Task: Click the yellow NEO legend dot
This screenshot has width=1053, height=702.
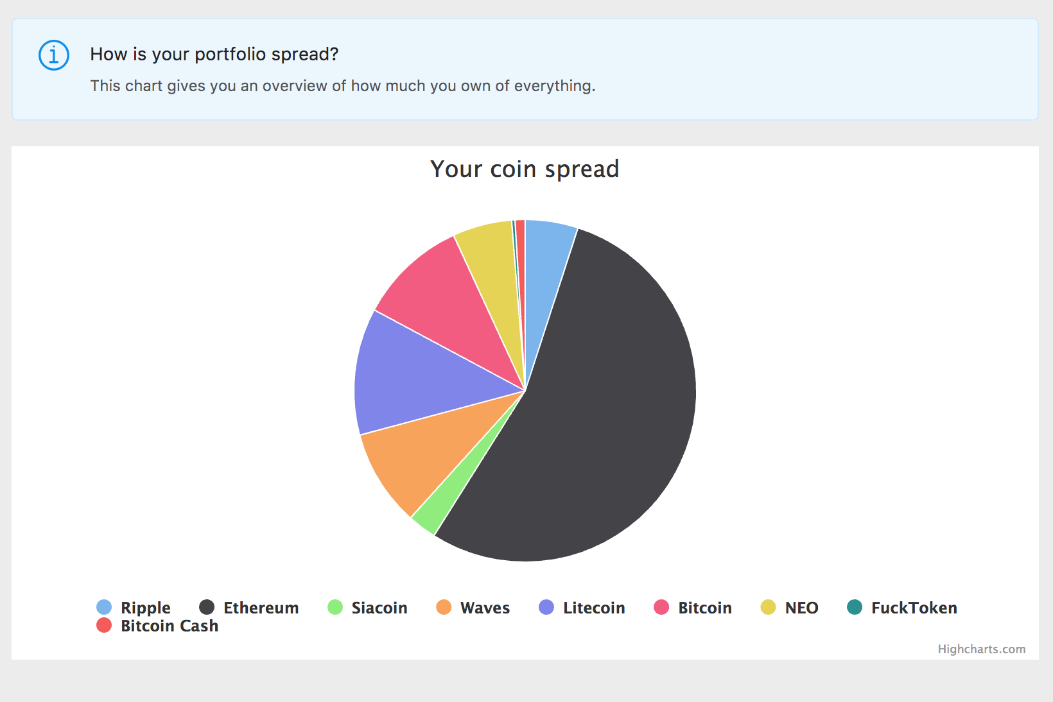Action: coord(768,607)
